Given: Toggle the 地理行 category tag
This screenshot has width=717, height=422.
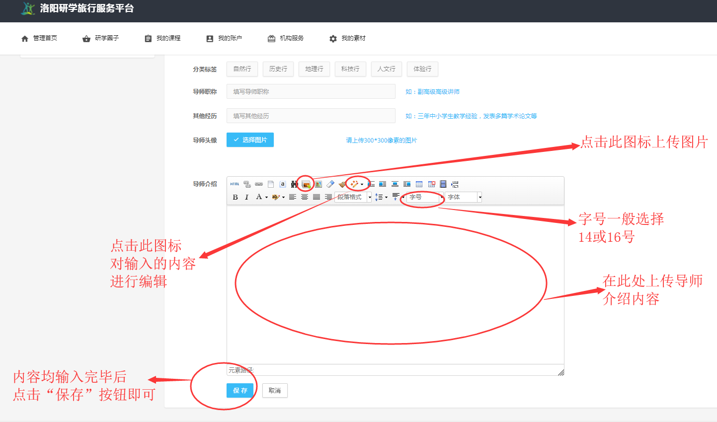Looking at the screenshot, I should coord(314,69).
